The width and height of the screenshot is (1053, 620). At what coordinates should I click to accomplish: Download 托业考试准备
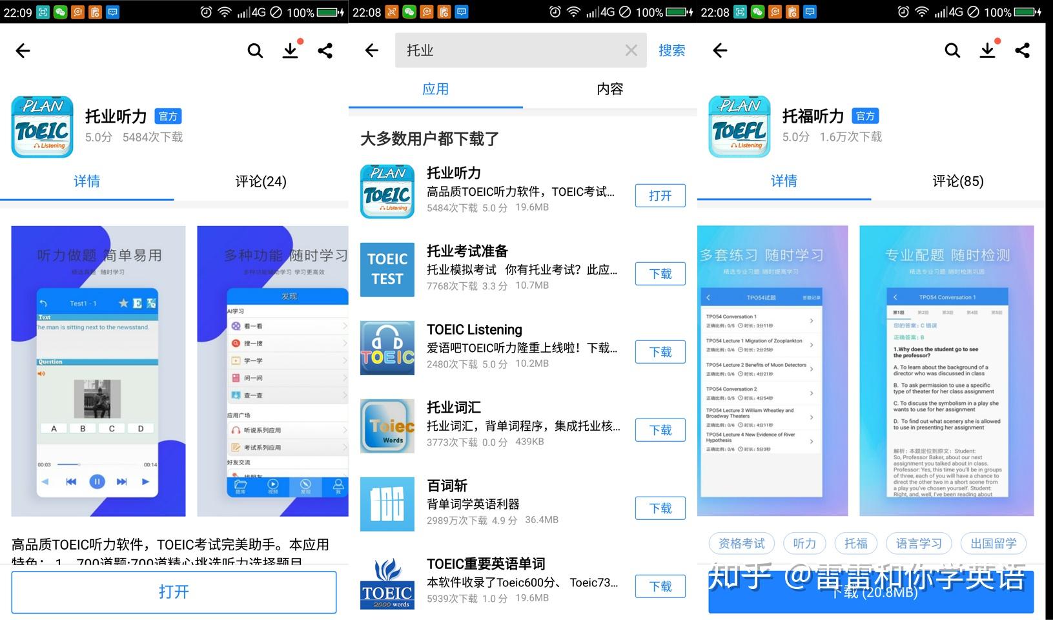point(660,274)
